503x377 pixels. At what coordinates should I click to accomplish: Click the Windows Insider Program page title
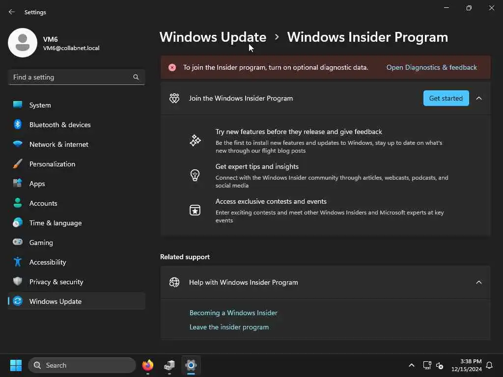pyautogui.click(x=367, y=37)
